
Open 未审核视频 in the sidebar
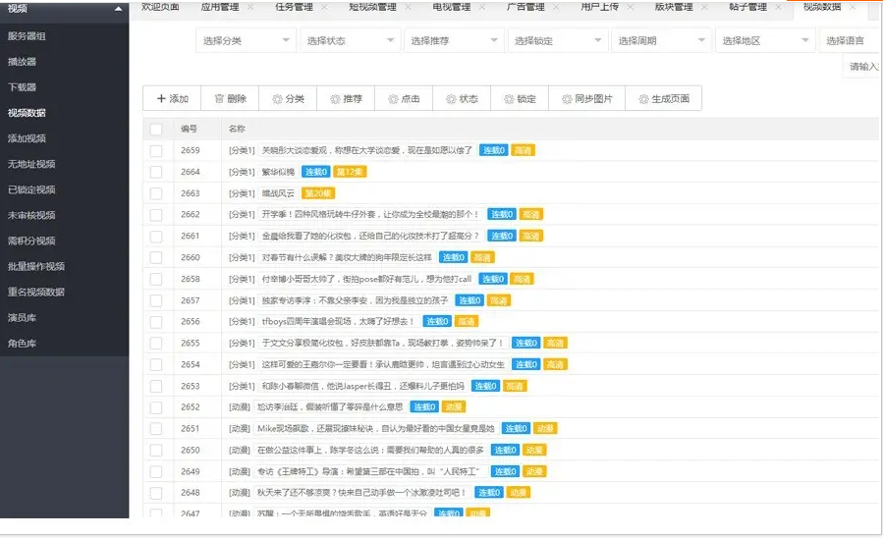31,215
